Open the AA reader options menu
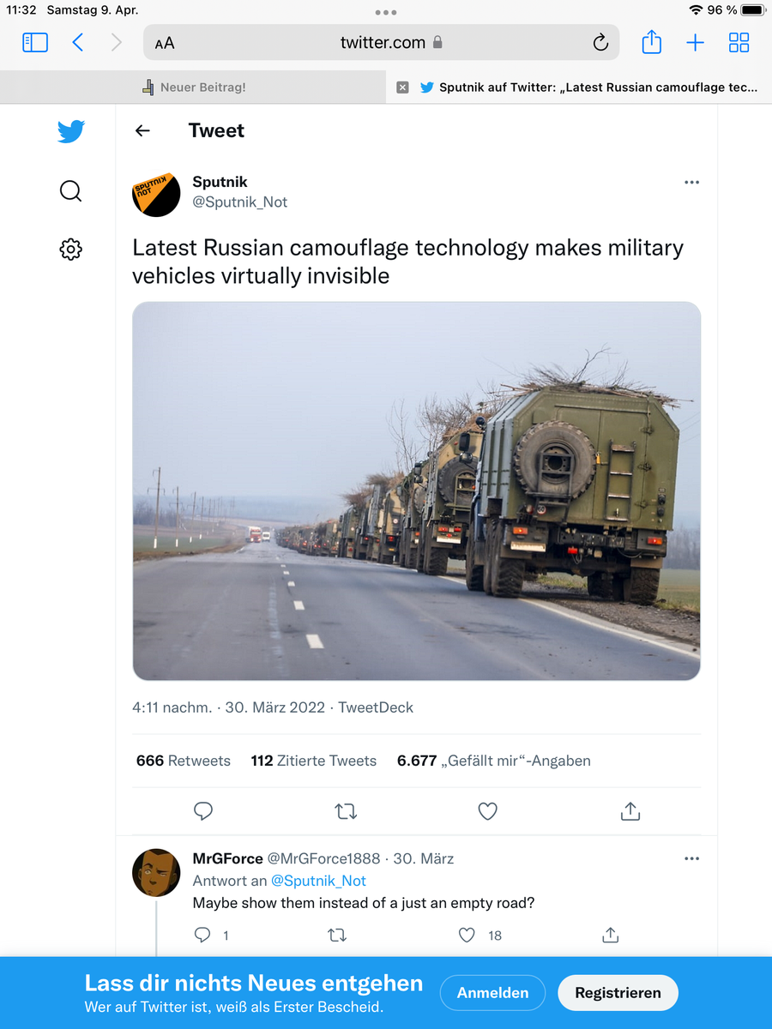 point(165,44)
